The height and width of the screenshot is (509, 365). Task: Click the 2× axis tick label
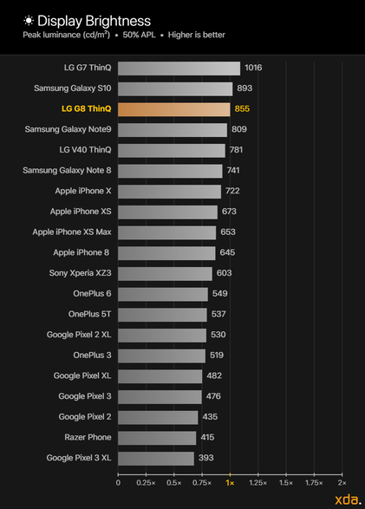342,483
